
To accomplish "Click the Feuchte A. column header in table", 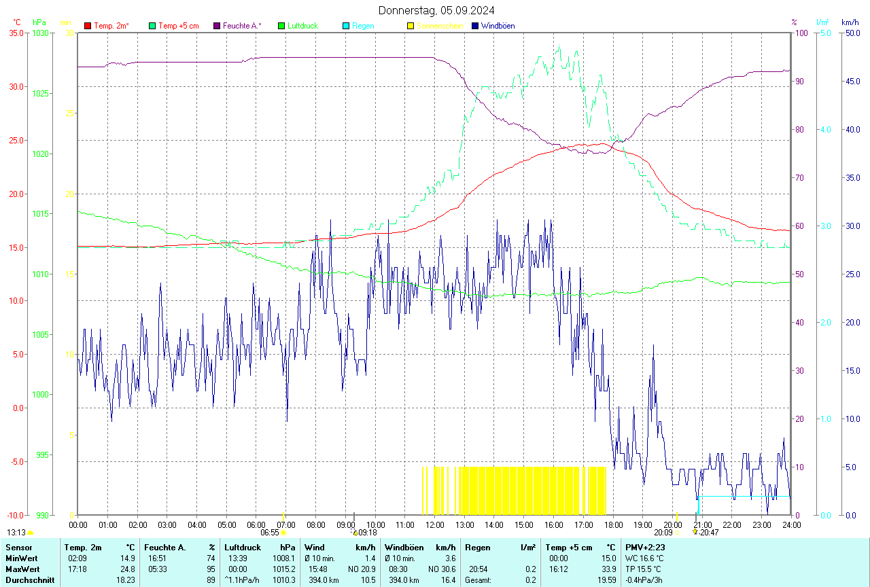I will (164, 547).
